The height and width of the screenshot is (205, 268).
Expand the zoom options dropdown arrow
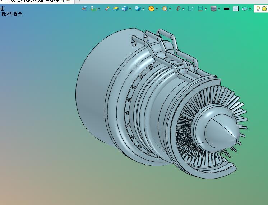pos(170,9)
